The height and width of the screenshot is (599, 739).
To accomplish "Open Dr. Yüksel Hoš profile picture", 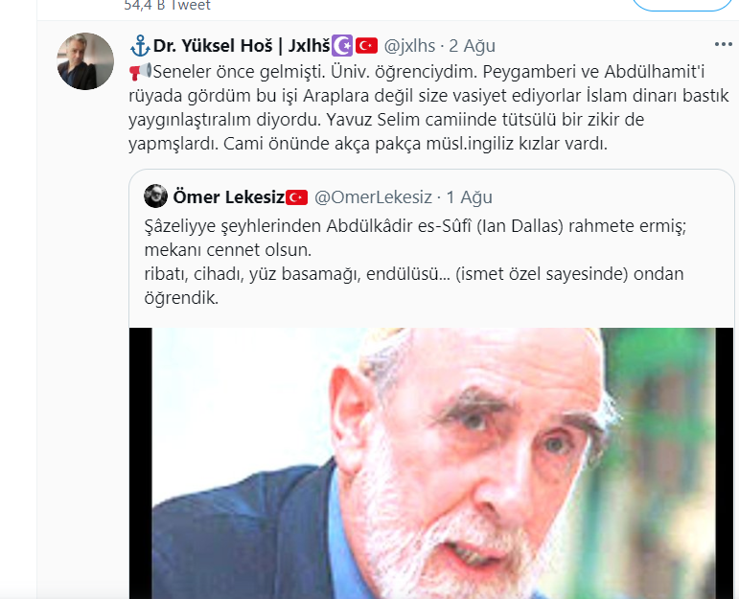I will pyautogui.click(x=85, y=61).
